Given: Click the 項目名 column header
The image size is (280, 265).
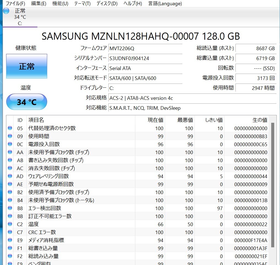Looking at the screenshot, I should (x=81, y=120).
